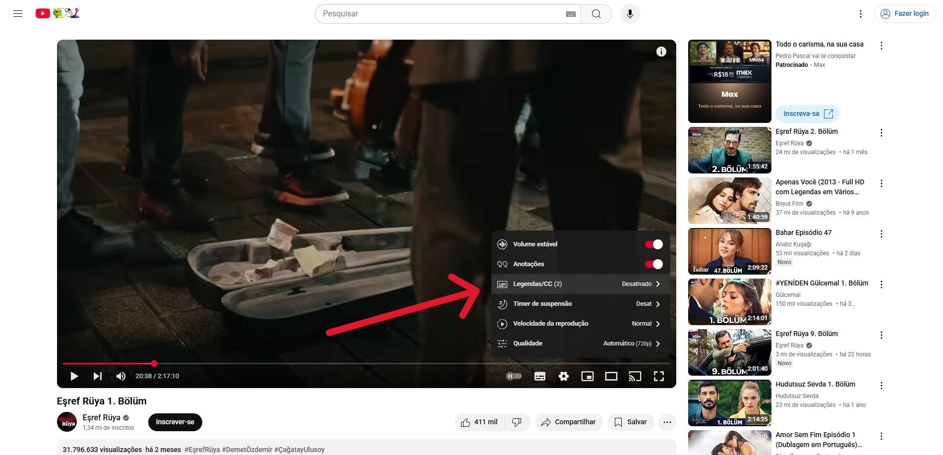The width and height of the screenshot is (943, 455).
Task: Enable miniplayer mode icon
Action: [588, 376]
